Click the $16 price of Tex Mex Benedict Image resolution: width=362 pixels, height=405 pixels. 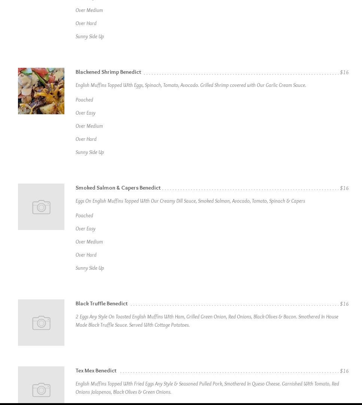tap(344, 371)
